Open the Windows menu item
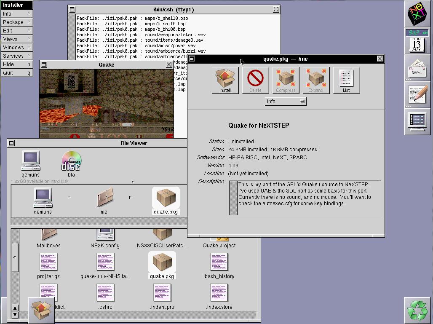The width and height of the screenshot is (433, 324). coord(17,47)
